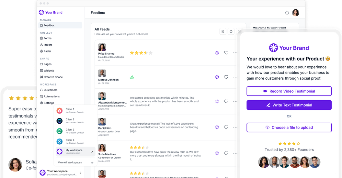342x178 pixels.
Task: Open the user profile avatar menu
Action: [x=296, y=13]
